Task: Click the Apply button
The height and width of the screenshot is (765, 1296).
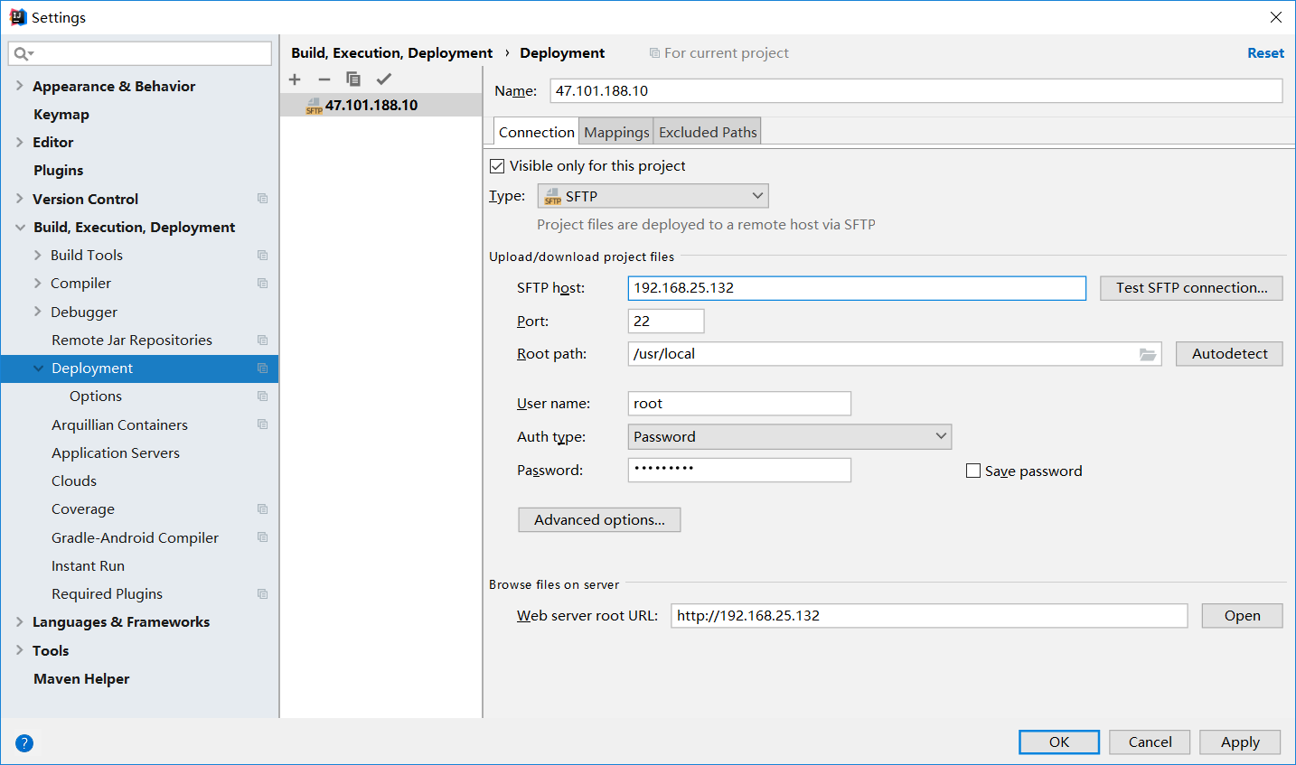Action: pos(1240,742)
